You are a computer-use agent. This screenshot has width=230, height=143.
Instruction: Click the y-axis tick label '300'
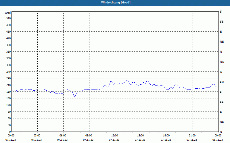pyautogui.click(x=9, y=65)
